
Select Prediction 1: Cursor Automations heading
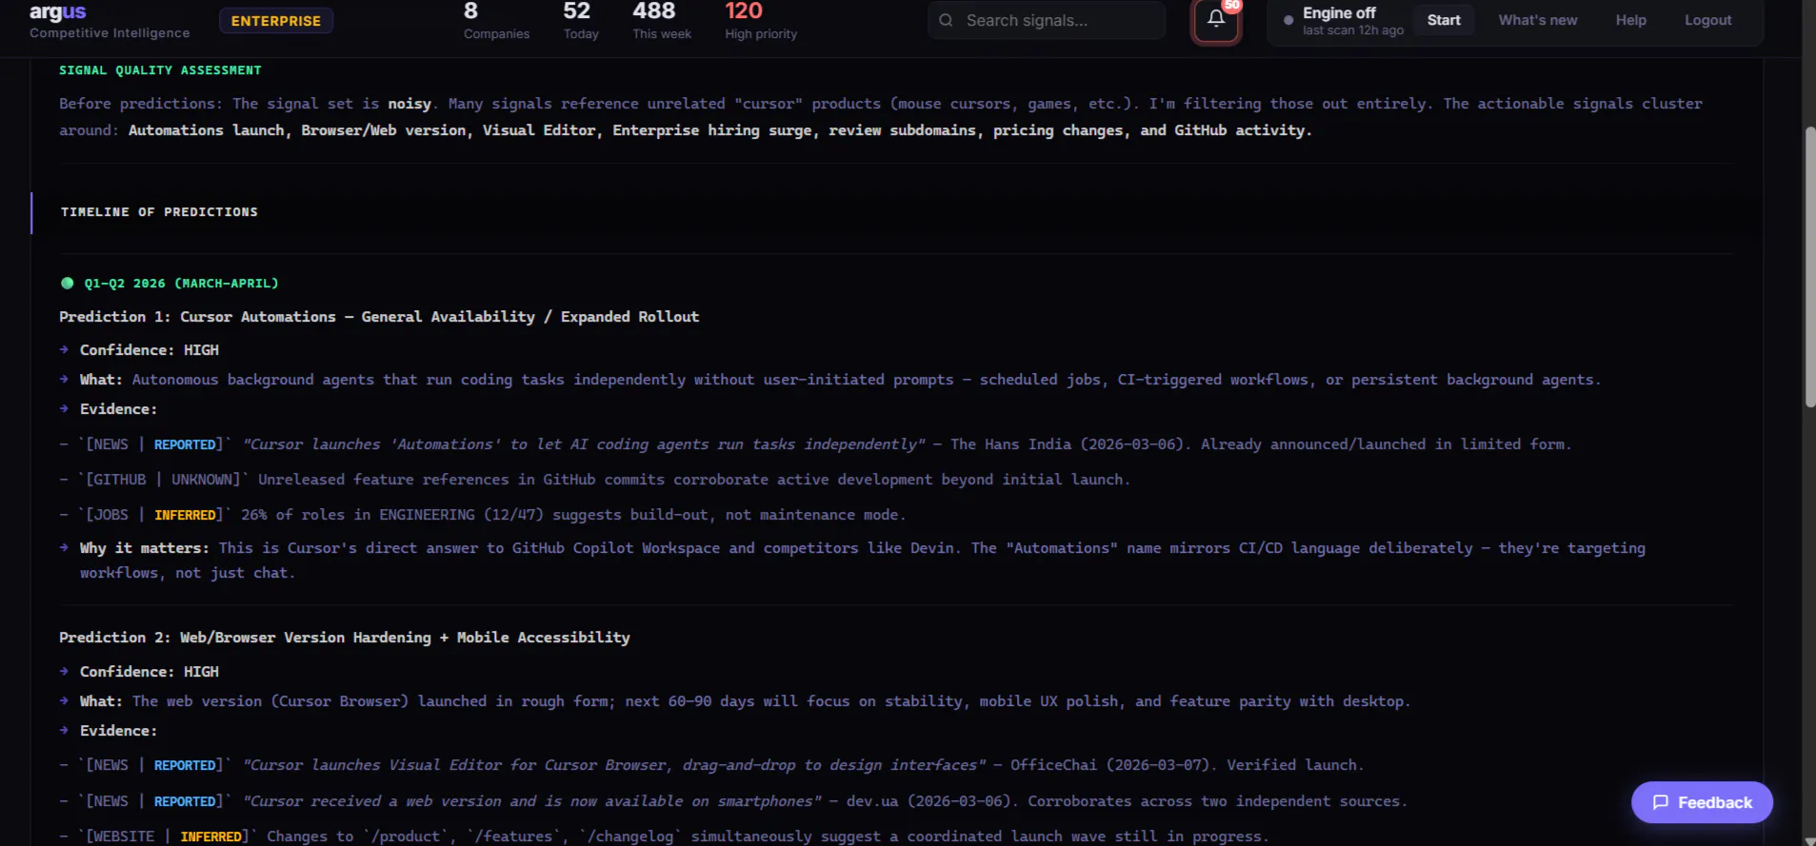click(x=379, y=317)
